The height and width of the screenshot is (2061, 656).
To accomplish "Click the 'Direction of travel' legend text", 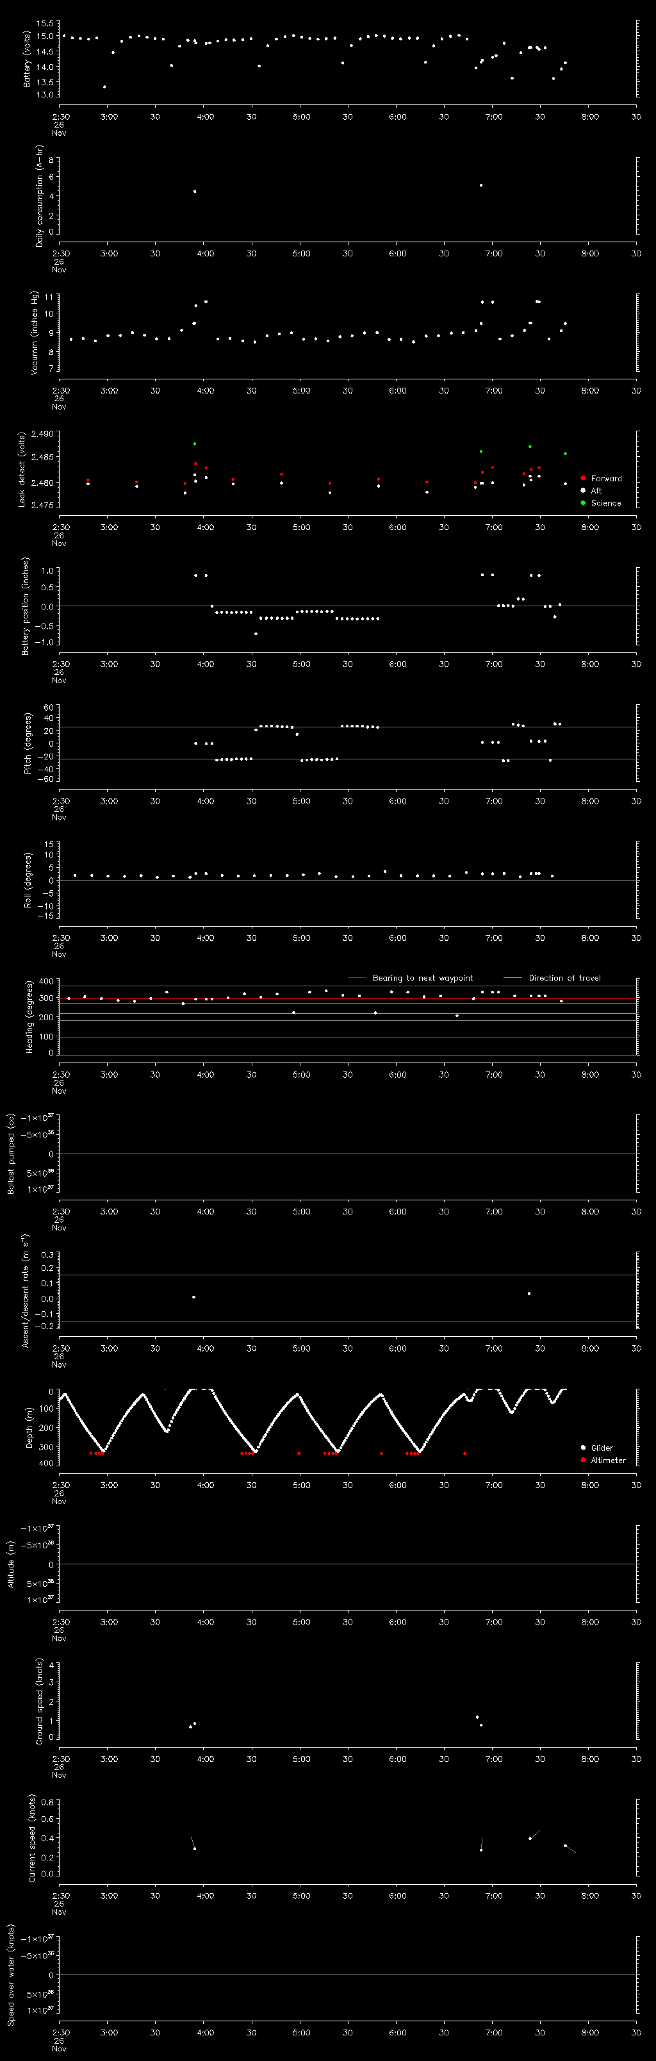I will (x=564, y=978).
